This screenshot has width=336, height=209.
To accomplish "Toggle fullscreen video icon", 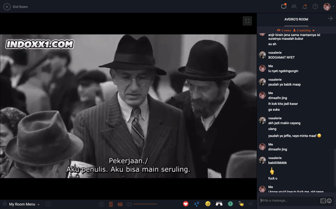I will point(247,21).
